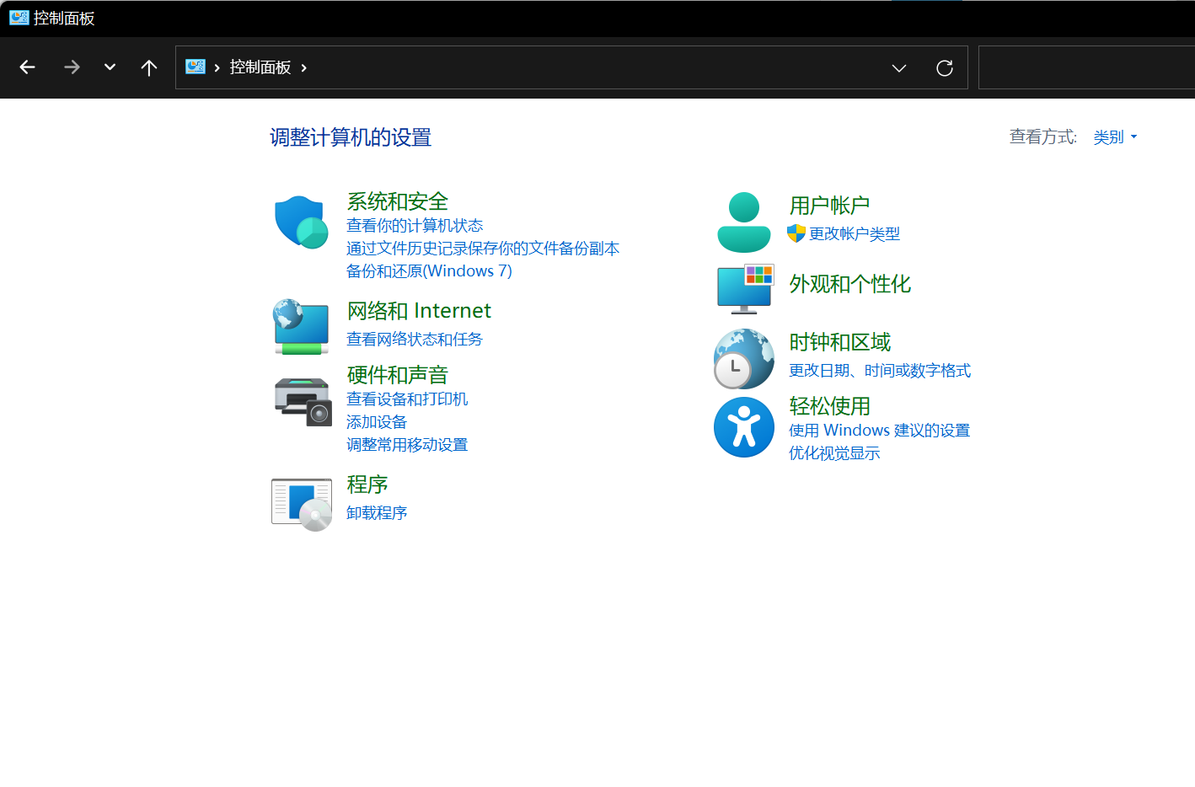
Task: Click 更改帐户类型 link
Action: click(855, 233)
